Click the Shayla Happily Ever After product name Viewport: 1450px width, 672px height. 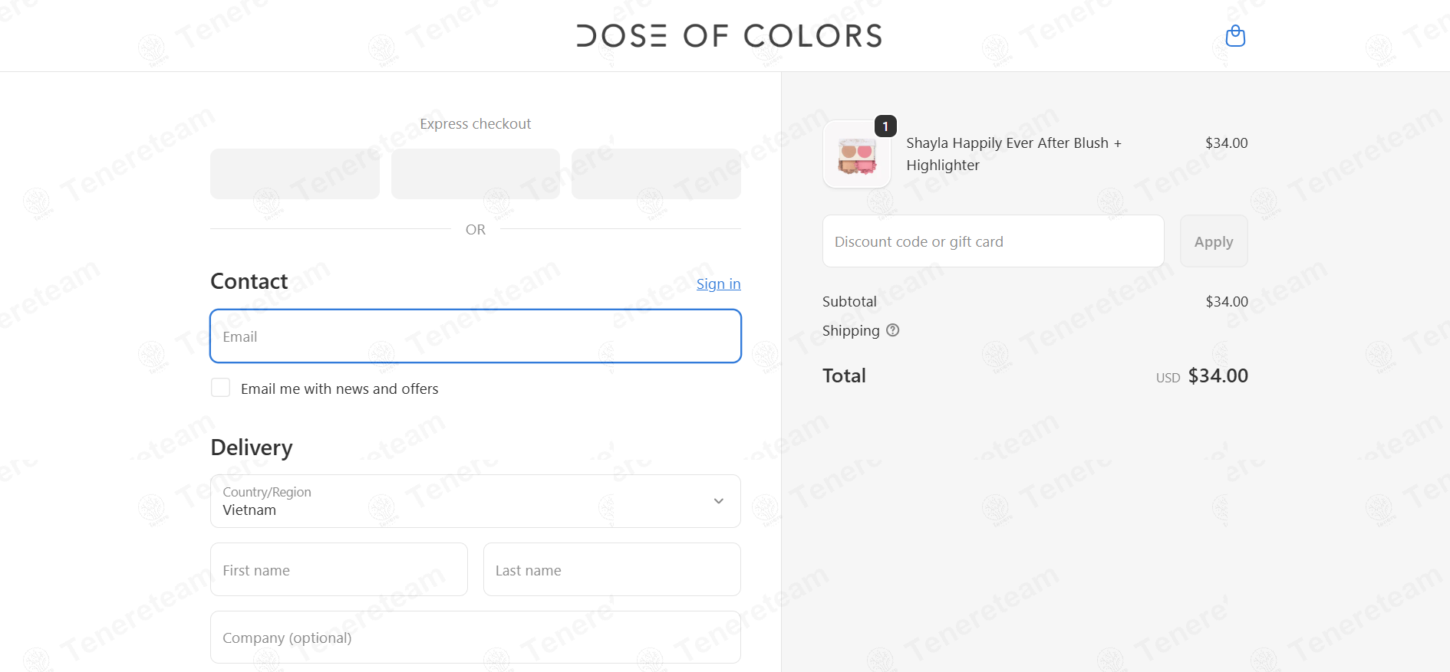tap(1013, 154)
